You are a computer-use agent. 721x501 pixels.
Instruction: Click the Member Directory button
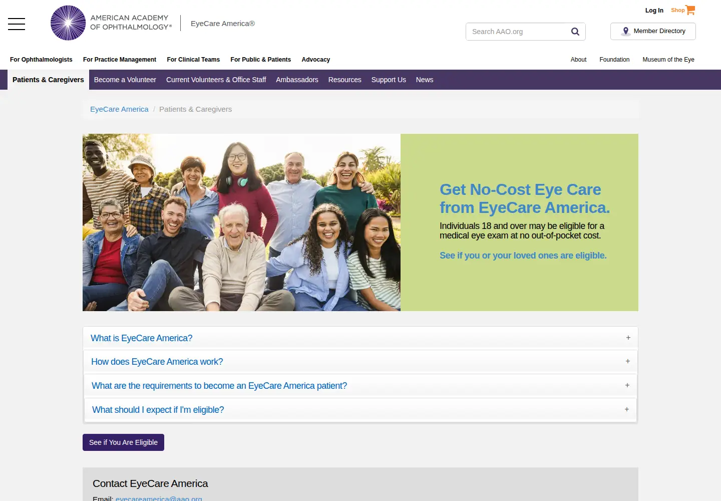[x=653, y=31]
